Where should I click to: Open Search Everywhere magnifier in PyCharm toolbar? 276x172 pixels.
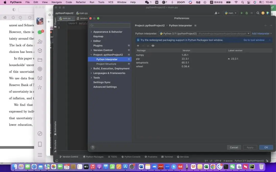coord(258,13)
